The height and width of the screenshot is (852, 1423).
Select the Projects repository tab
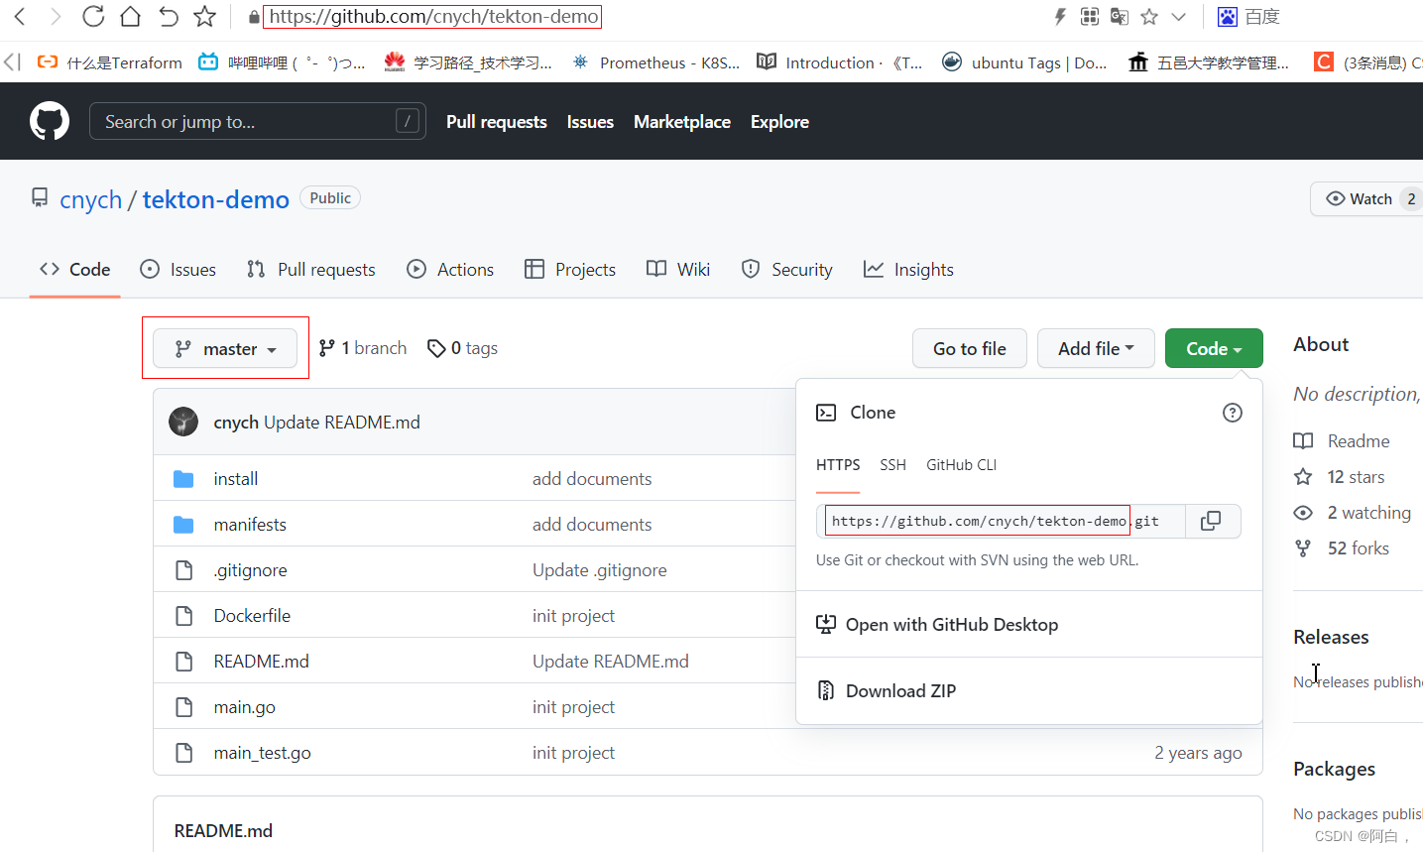pos(570,270)
